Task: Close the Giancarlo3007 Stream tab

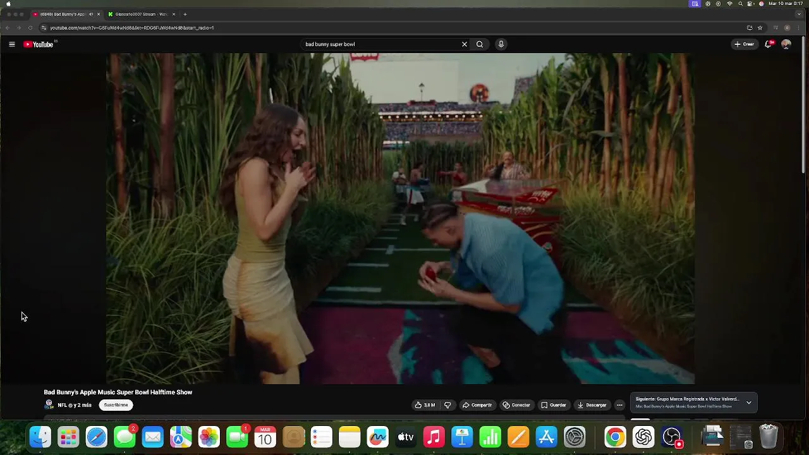Action: tap(174, 14)
